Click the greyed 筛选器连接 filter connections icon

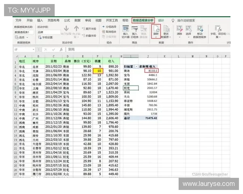coord(143,29)
